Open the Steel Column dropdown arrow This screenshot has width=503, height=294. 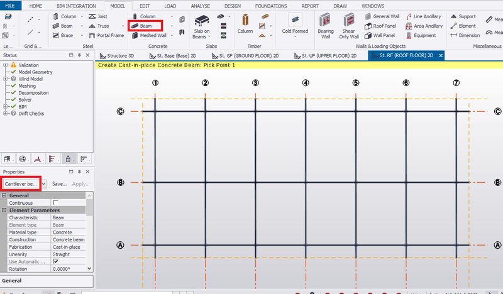(x=82, y=16)
